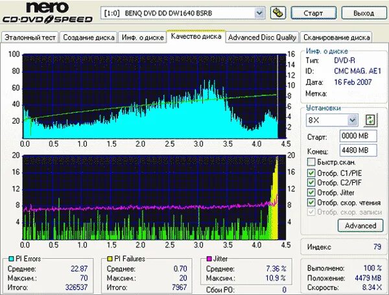
Task: Click the magenta Jitter legend square
Action: coord(209,259)
